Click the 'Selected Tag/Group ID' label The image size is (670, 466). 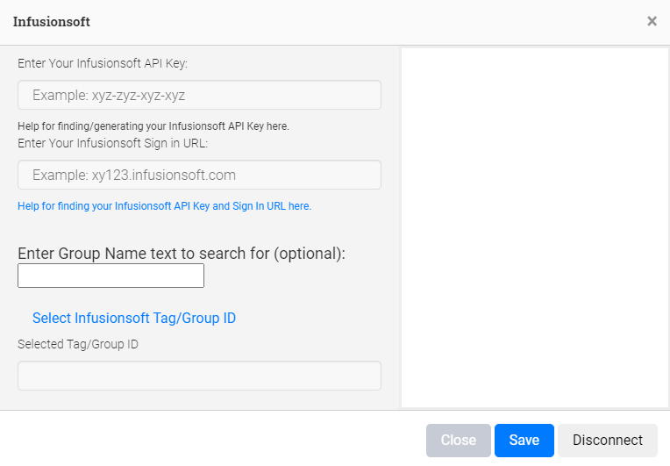tap(78, 344)
